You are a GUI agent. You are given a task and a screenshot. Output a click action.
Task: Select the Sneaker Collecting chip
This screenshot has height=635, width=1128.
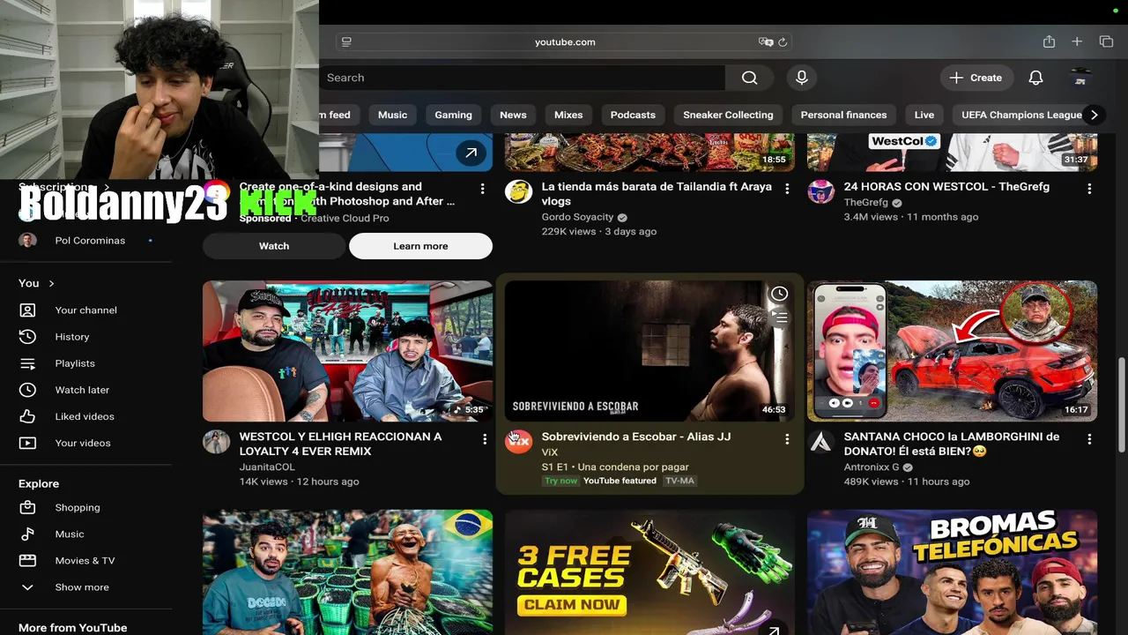click(728, 115)
